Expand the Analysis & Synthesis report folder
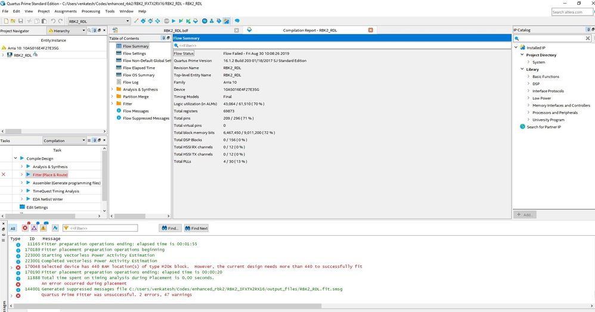This screenshot has width=595, height=312. [112, 89]
